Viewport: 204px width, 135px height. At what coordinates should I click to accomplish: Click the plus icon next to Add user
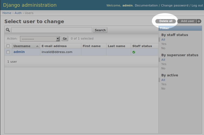click(x=199, y=21)
